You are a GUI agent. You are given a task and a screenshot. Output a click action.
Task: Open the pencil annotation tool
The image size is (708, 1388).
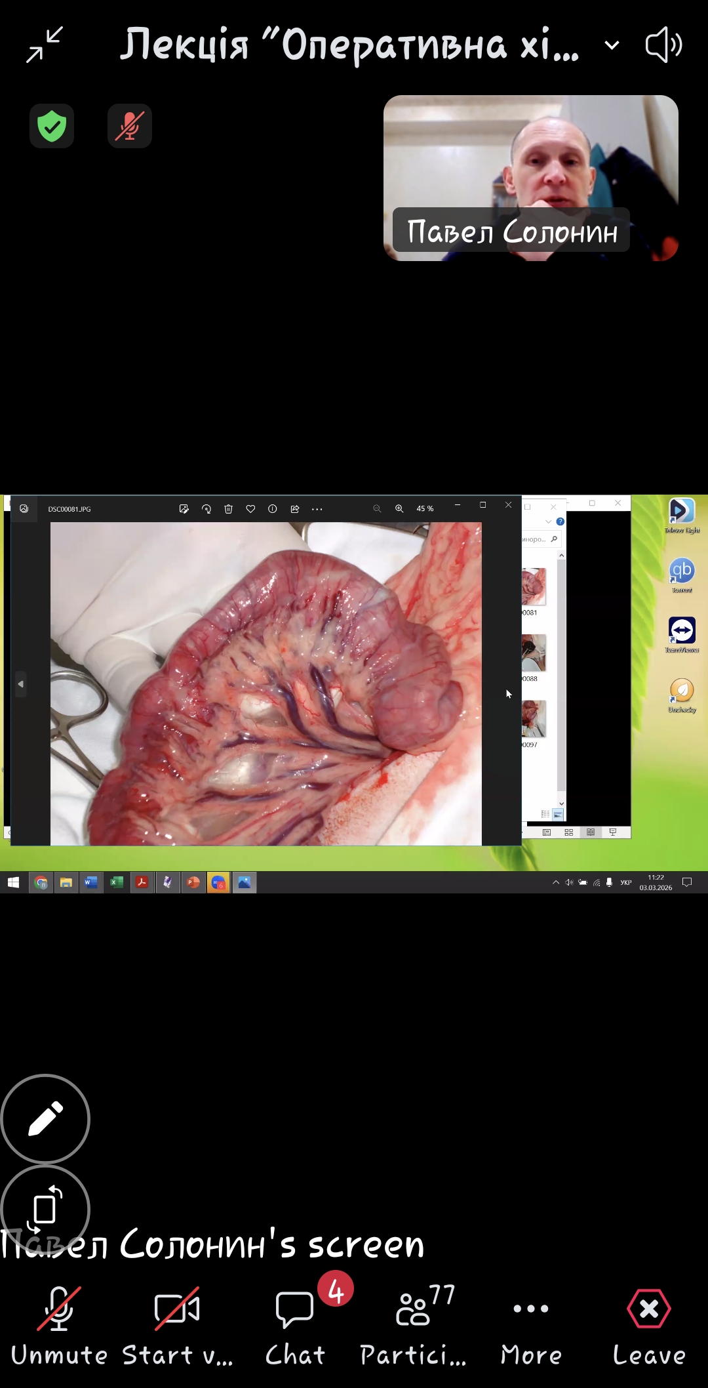(x=45, y=1118)
